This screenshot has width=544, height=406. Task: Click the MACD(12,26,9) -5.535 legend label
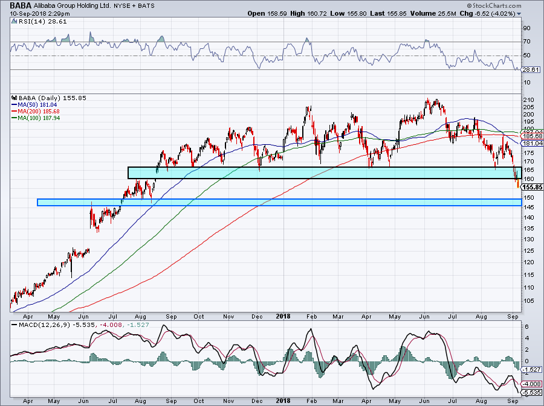pos(58,325)
